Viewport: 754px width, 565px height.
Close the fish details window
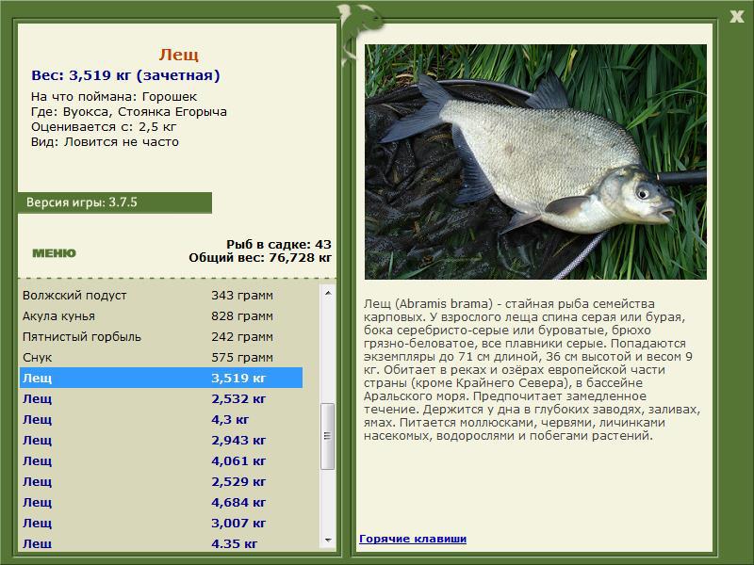[736, 17]
